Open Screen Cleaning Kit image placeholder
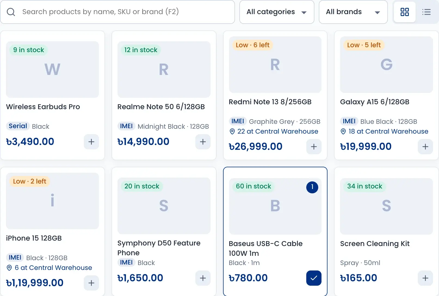 (x=387, y=206)
